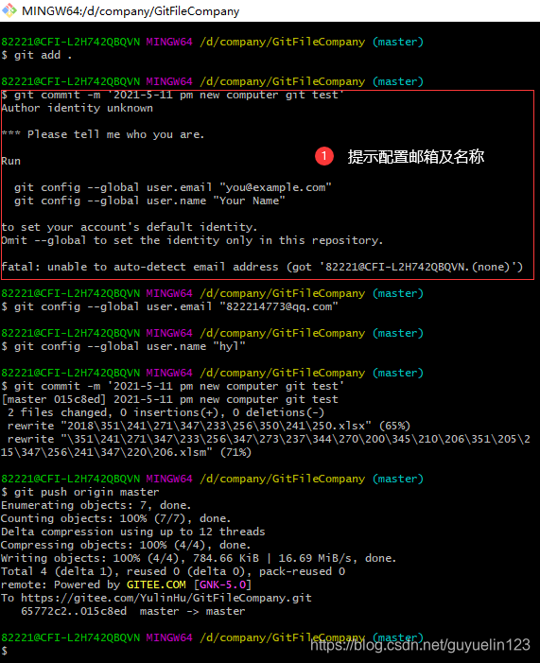Click the 'you@example.com' sample config line
This screenshot has height=663, width=540.
(x=172, y=187)
